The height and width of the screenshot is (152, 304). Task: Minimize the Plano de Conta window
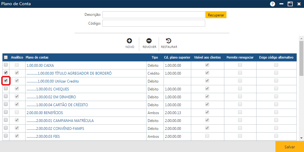[282, 4]
